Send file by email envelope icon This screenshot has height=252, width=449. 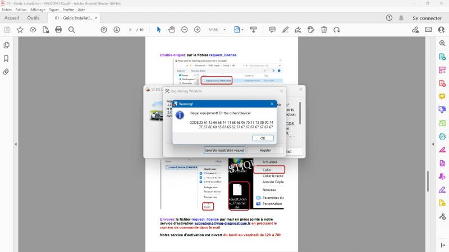(x=428, y=30)
